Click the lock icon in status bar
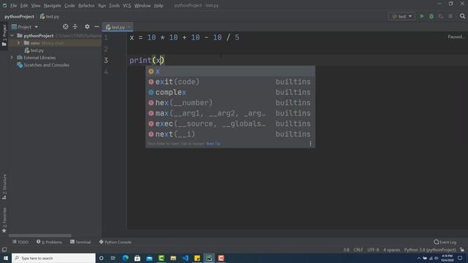The height and width of the screenshot is (263, 468). click(x=462, y=250)
